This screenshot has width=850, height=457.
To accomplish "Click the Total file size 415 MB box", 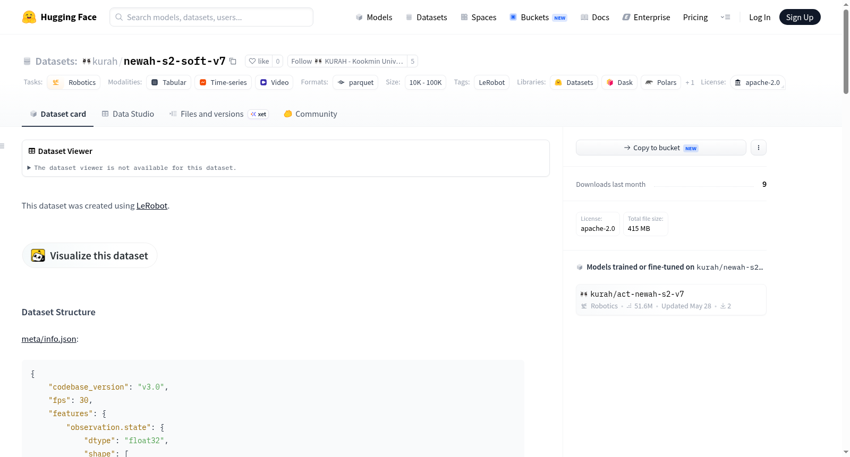I will pyautogui.click(x=645, y=224).
